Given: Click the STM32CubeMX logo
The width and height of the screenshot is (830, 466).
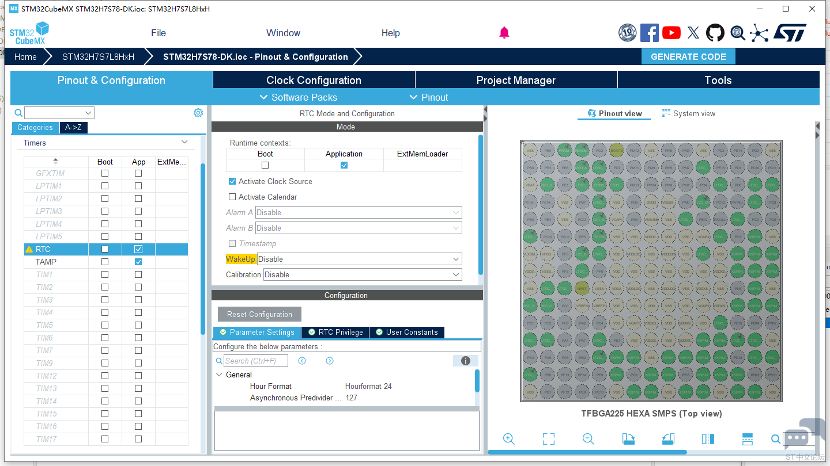Looking at the screenshot, I should coord(29,33).
